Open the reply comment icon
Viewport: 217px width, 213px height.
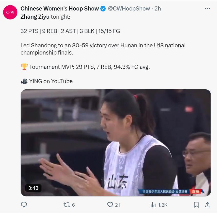click(24, 205)
